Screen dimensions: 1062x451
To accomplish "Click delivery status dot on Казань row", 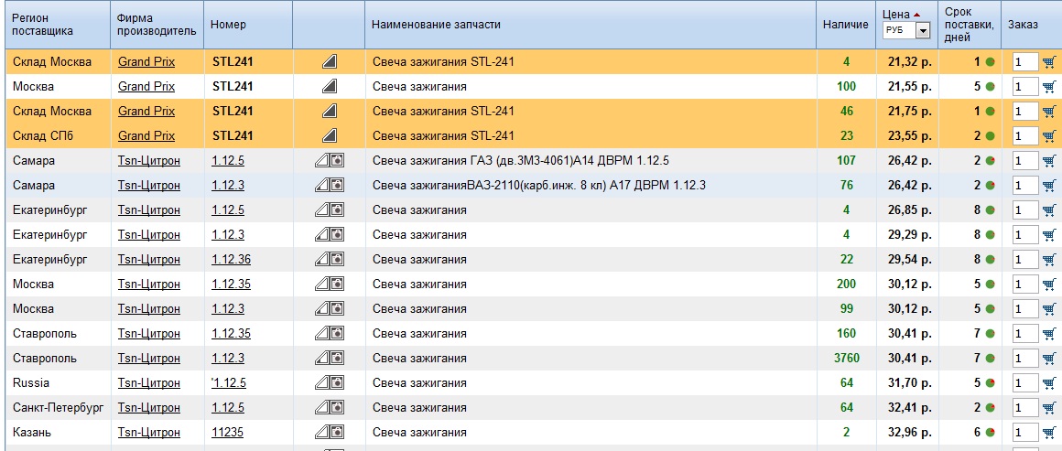I will 990,433.
